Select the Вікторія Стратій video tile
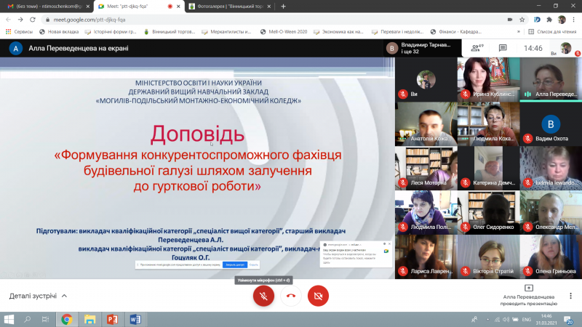The image size is (582, 327). point(488,257)
